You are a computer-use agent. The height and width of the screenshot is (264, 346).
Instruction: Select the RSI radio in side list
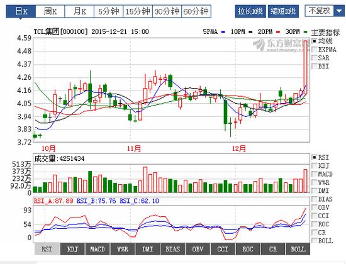pyautogui.click(x=315, y=157)
